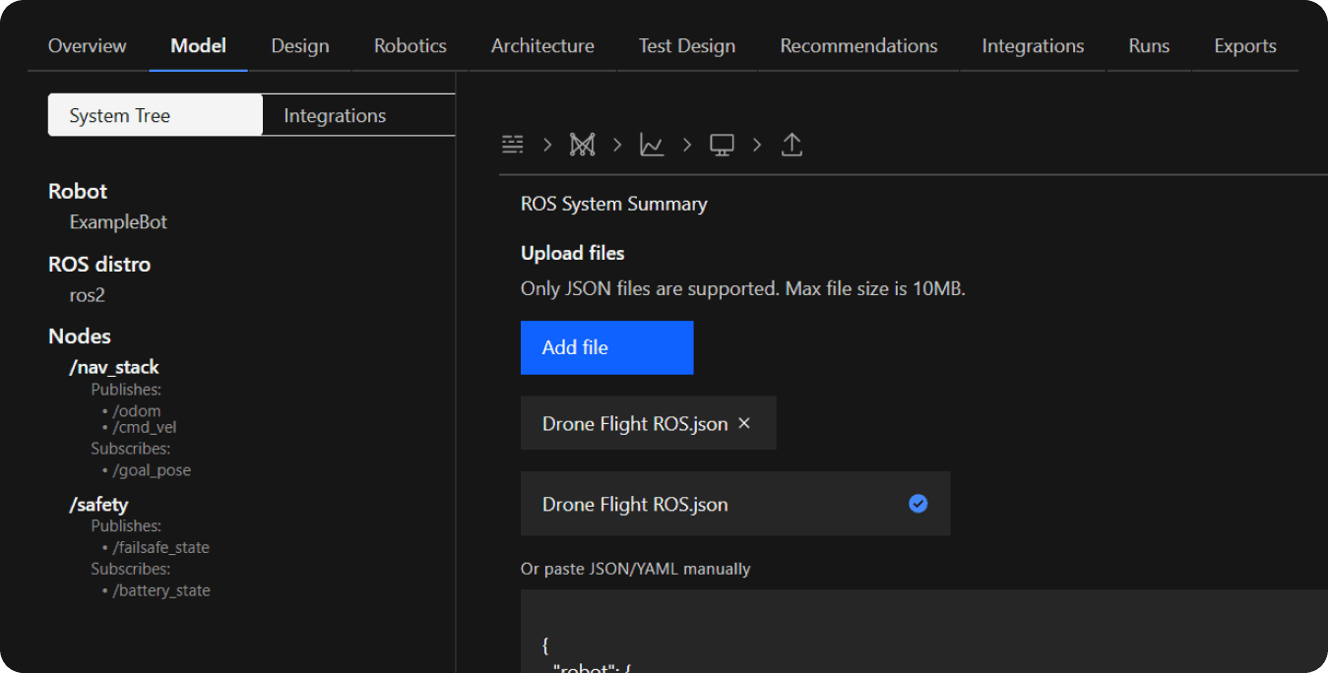The image size is (1328, 673).
Task: Open the Robotics tab
Action: coord(410,46)
